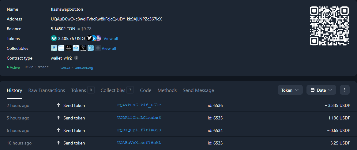Click the wallet_v4r2 contract type text
The width and height of the screenshot is (357, 150).
61,58
